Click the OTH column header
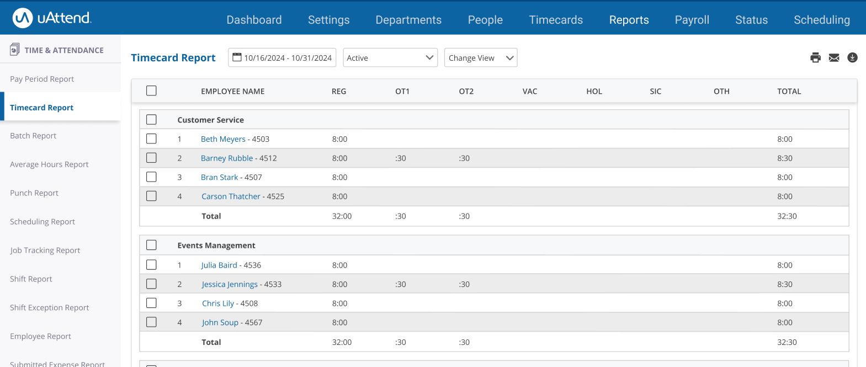This screenshot has height=367, width=866. click(721, 92)
